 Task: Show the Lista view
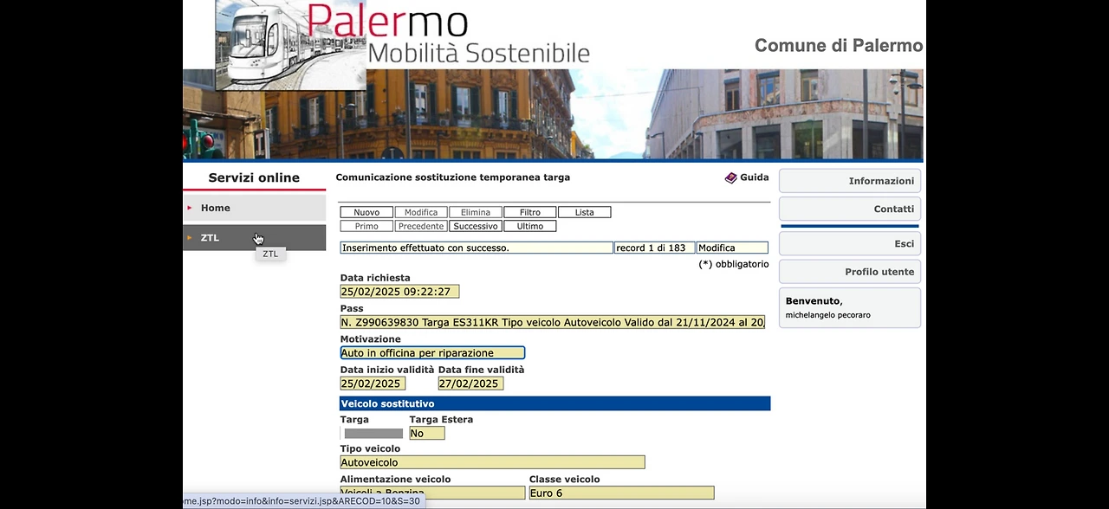coord(585,212)
